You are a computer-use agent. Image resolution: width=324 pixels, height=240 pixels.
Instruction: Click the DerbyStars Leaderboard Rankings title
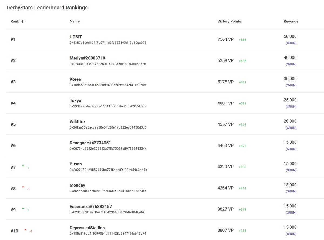point(47,8)
